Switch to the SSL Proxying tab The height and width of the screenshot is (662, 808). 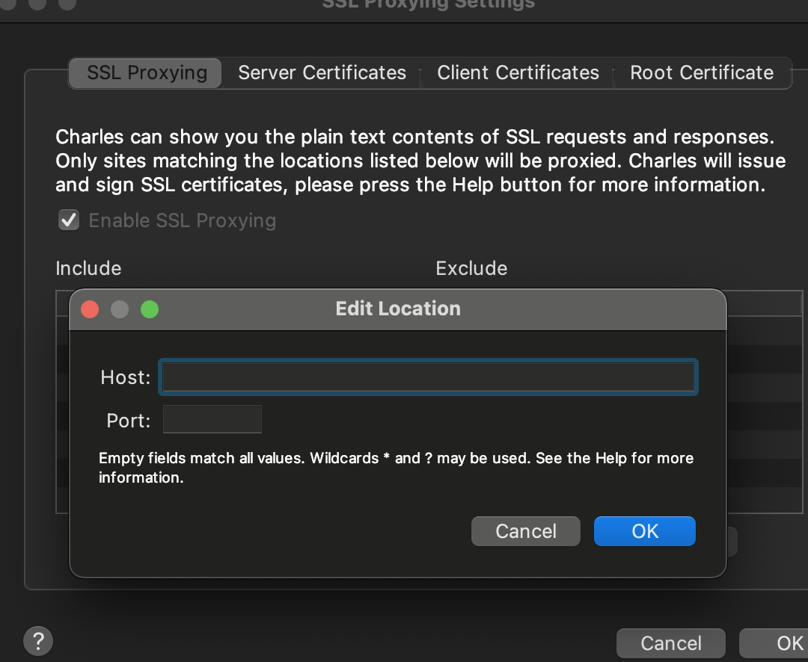point(146,73)
